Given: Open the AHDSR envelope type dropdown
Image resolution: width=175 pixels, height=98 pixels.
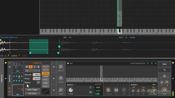Looking at the screenshot, I should pos(134,85).
